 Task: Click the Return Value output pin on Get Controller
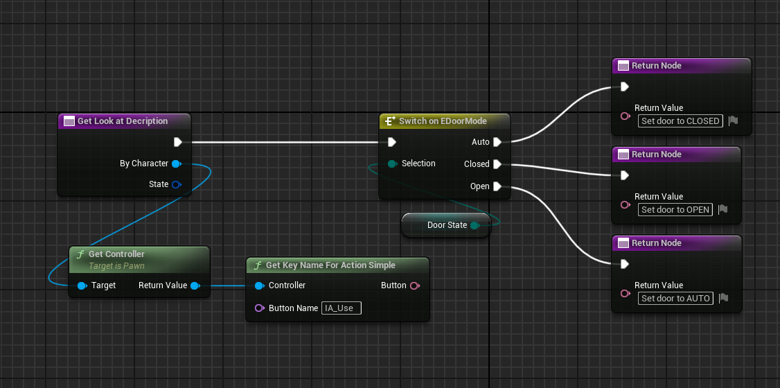[195, 285]
